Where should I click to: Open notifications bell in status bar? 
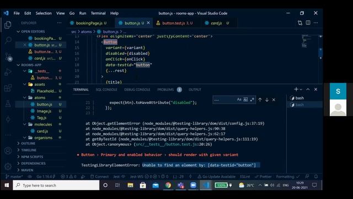coord(316,176)
